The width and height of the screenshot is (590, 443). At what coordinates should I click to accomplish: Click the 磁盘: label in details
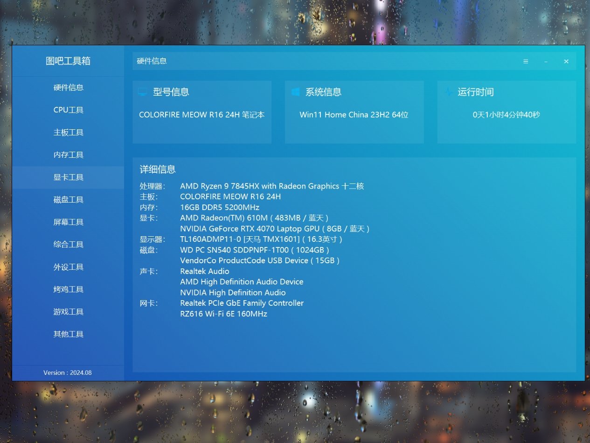(x=149, y=250)
